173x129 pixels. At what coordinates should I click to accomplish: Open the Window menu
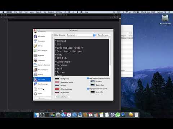(59, 12)
